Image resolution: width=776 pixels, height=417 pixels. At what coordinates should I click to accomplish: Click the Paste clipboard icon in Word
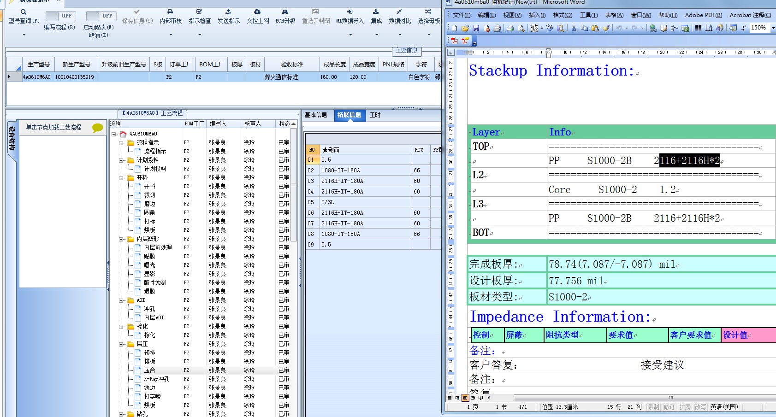pyautogui.click(x=595, y=28)
